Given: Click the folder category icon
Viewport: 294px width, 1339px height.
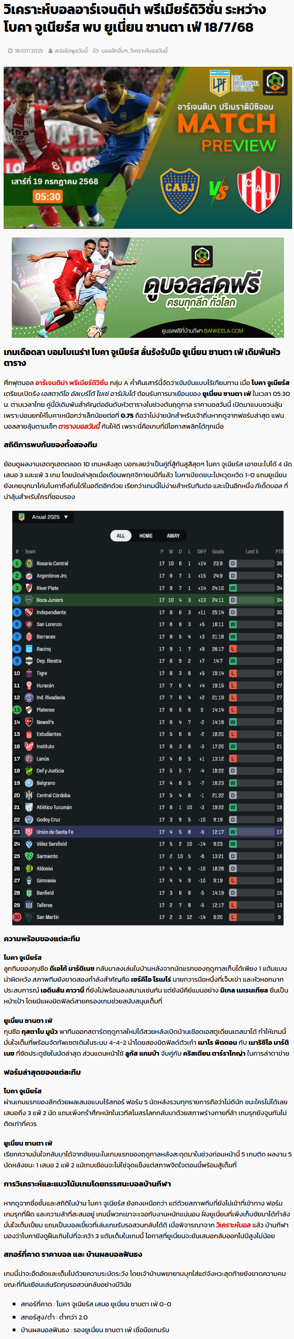Looking at the screenshot, I should point(96,51).
